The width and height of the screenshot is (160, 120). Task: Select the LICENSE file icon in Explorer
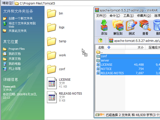tap(52, 83)
